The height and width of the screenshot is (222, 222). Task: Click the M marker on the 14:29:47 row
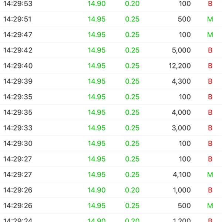pos(210,35)
